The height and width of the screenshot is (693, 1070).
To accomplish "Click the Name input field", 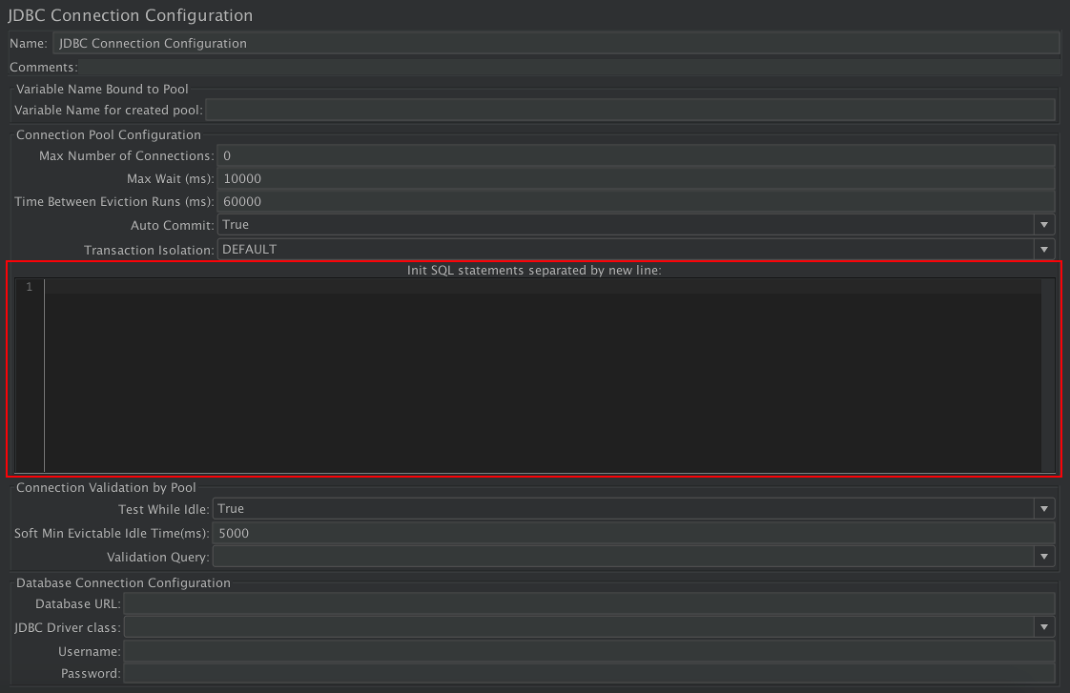I will point(556,43).
